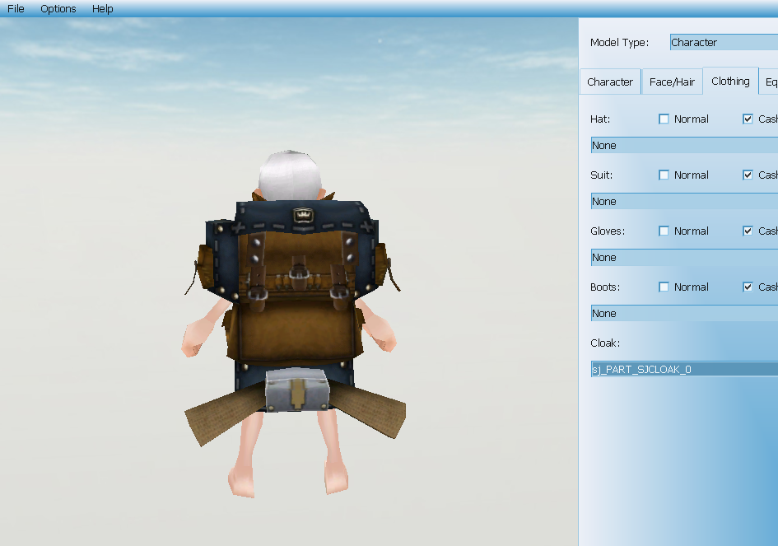Switch to the Face/Hair tab
The width and height of the screenshot is (778, 546).
[x=672, y=82]
